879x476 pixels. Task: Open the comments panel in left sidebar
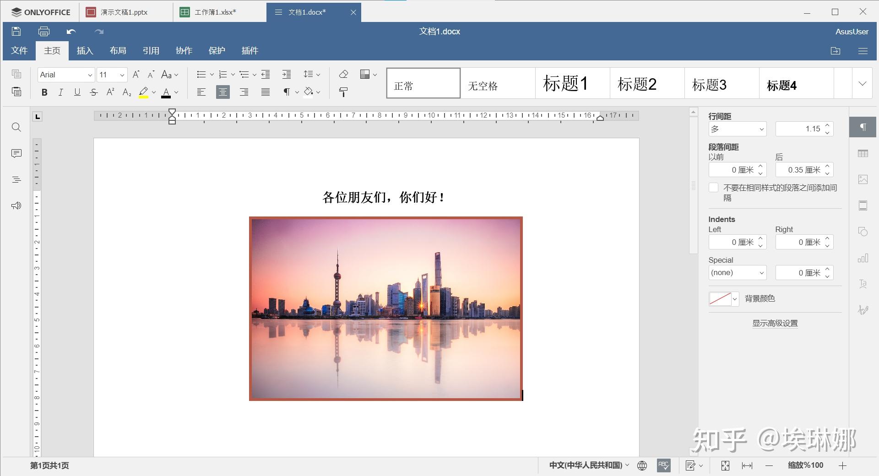pyautogui.click(x=16, y=153)
